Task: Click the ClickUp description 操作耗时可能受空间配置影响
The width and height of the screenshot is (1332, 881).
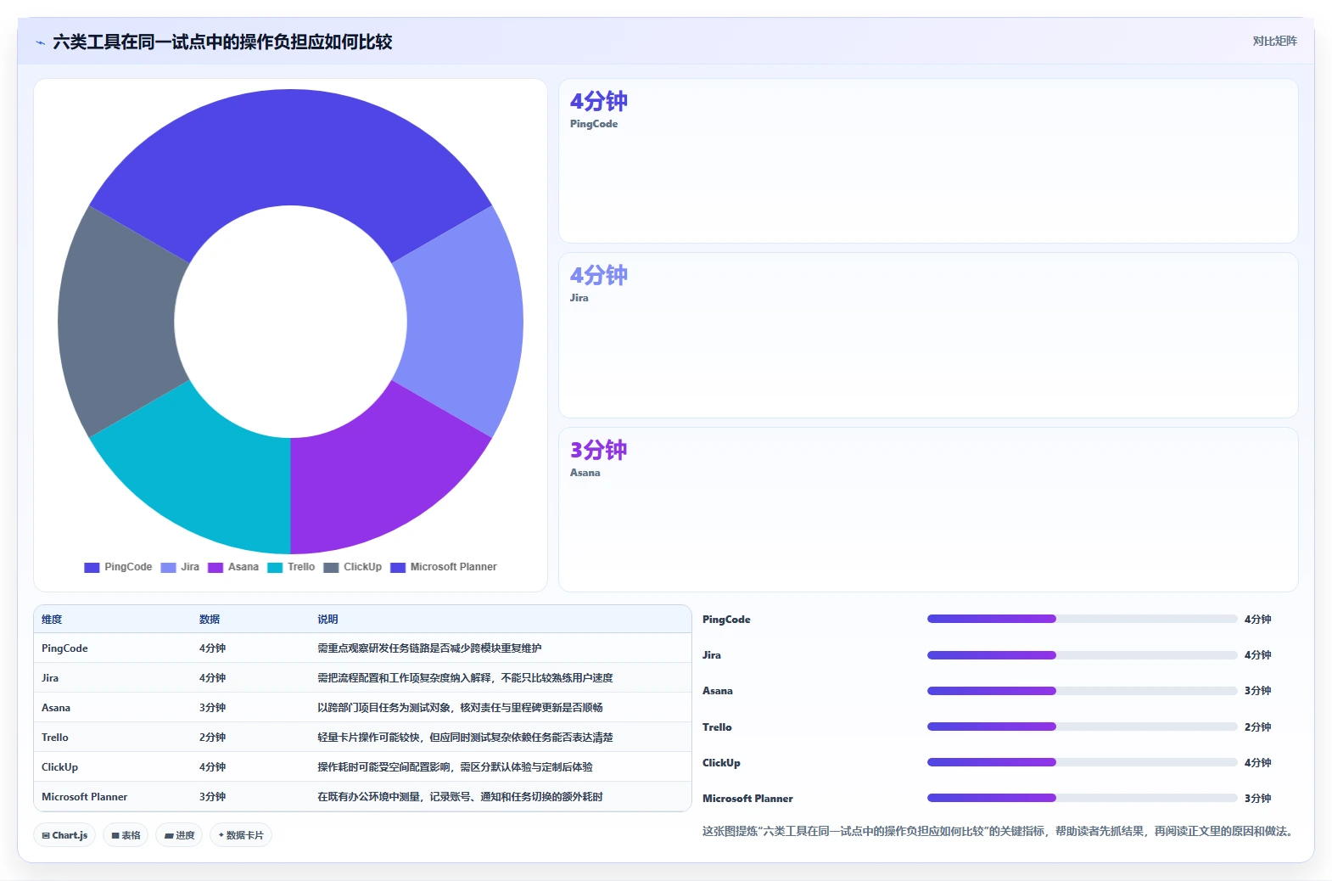Action: tap(455, 767)
